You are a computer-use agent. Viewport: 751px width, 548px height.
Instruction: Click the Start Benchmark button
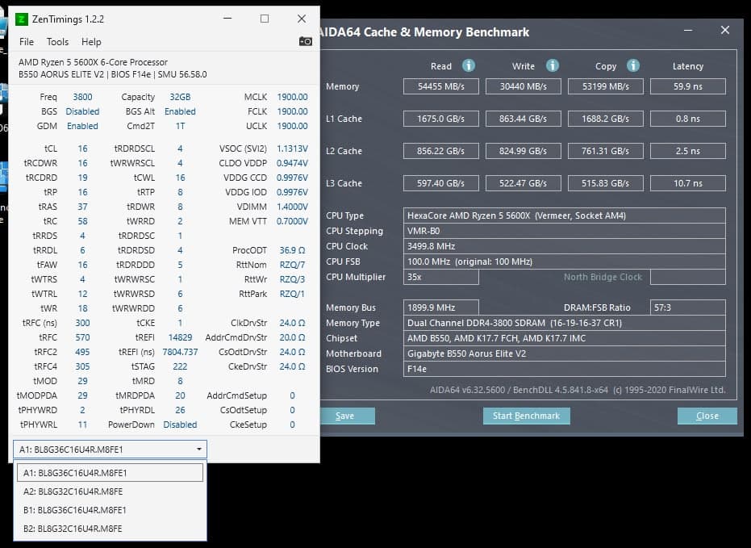pyautogui.click(x=527, y=416)
